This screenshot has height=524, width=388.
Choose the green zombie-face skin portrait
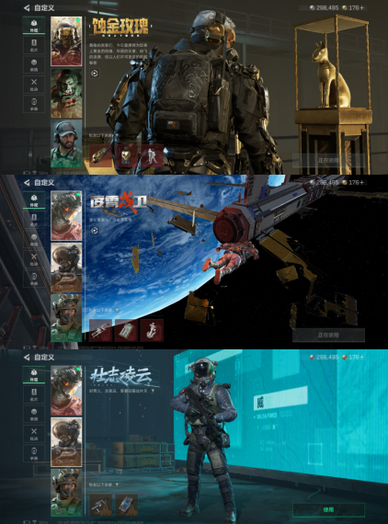pos(66,93)
